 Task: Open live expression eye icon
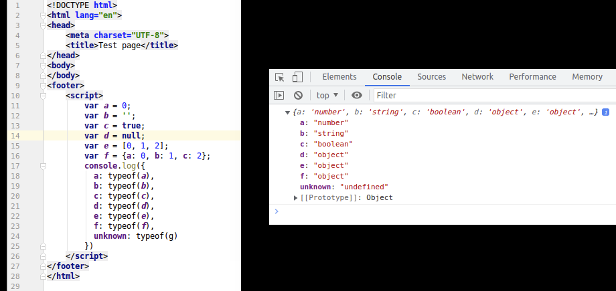(x=357, y=96)
